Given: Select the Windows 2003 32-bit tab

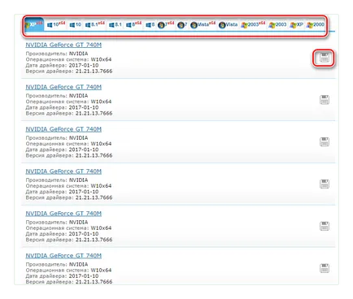Looking at the screenshot, I should [277, 25].
